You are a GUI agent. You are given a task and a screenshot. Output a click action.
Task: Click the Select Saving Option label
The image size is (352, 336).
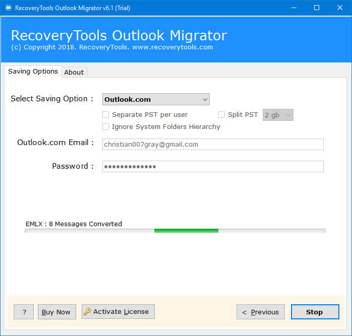pyautogui.click(x=52, y=99)
